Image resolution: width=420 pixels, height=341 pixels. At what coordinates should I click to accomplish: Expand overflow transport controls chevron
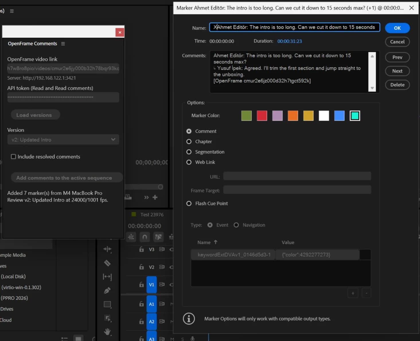pos(146,197)
